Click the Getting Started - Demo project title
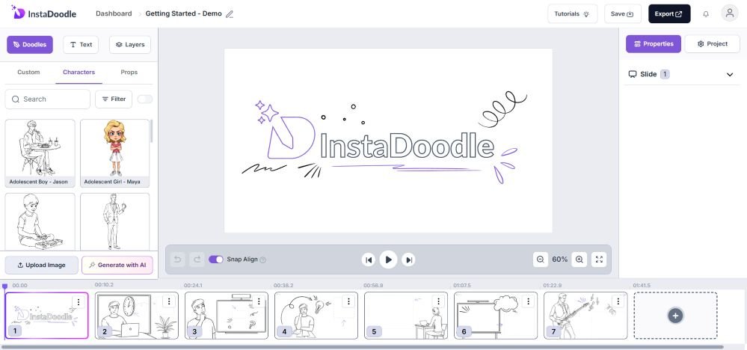 (x=183, y=13)
